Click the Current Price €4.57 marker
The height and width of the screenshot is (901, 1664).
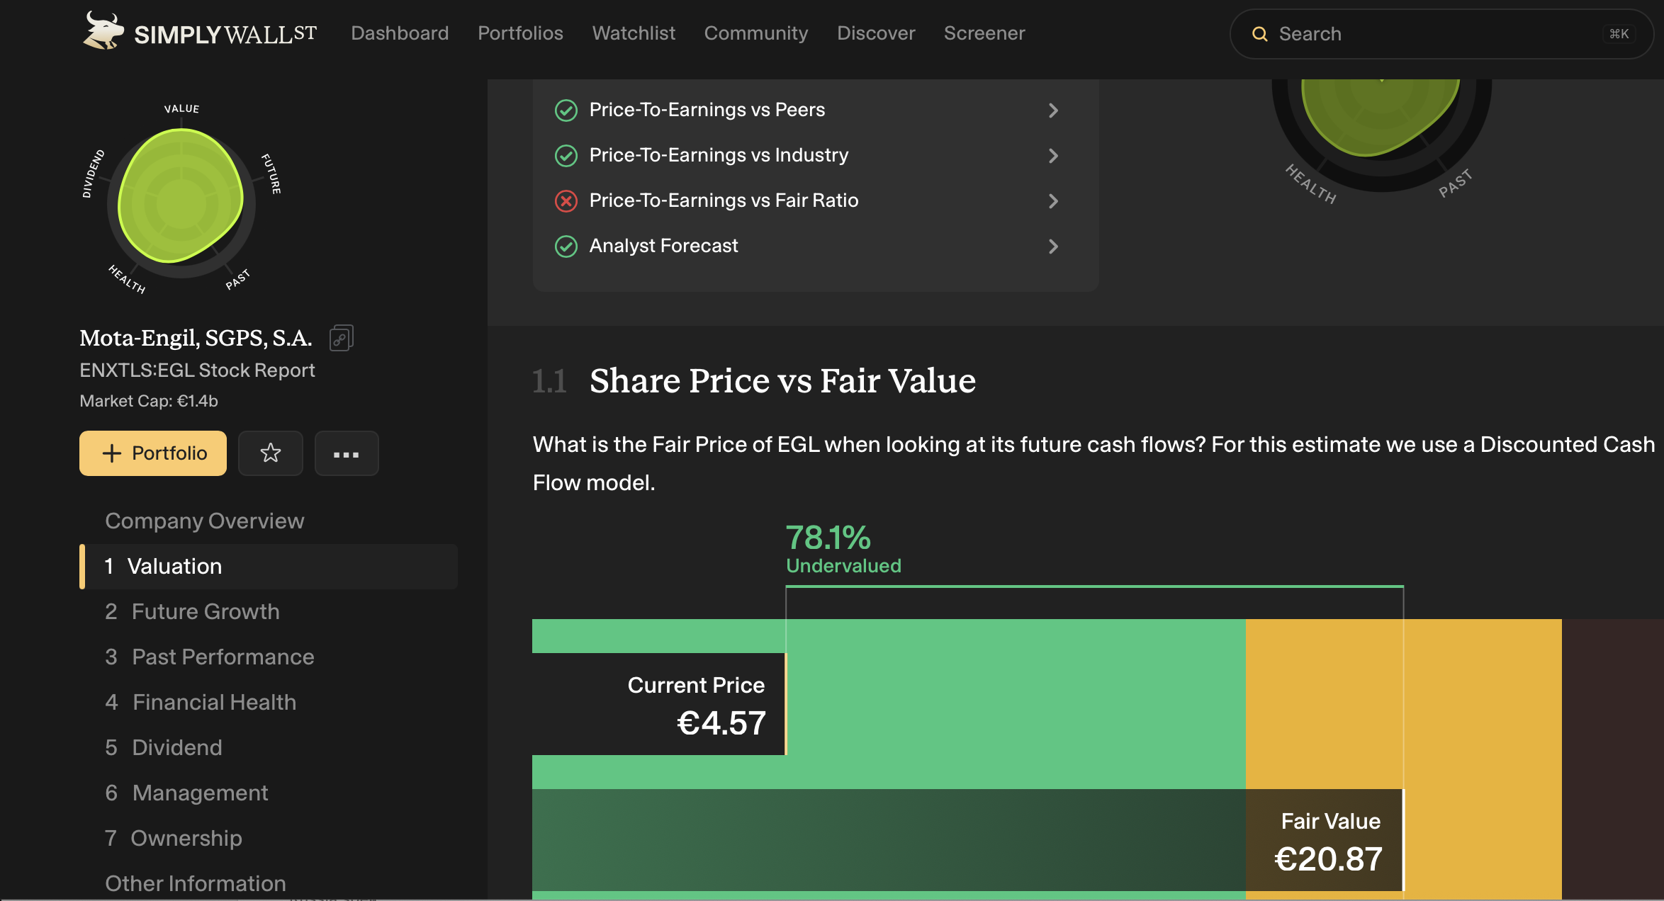point(658,704)
